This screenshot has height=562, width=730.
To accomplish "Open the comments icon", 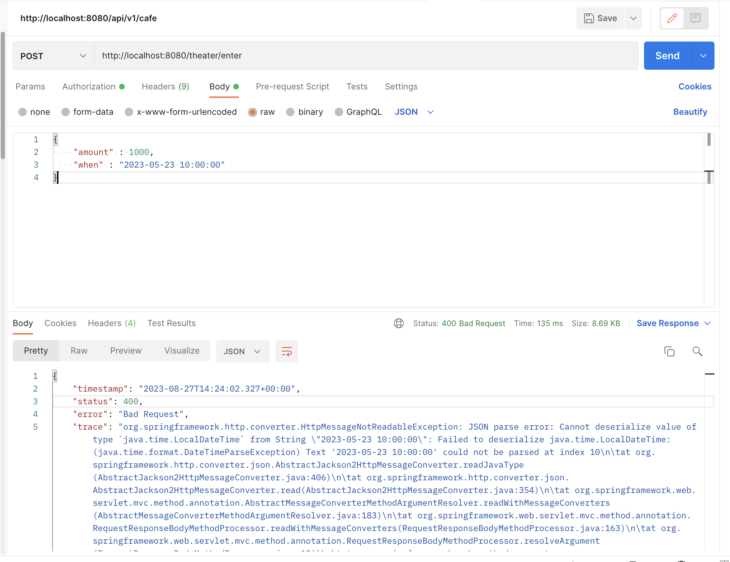I will [x=695, y=18].
